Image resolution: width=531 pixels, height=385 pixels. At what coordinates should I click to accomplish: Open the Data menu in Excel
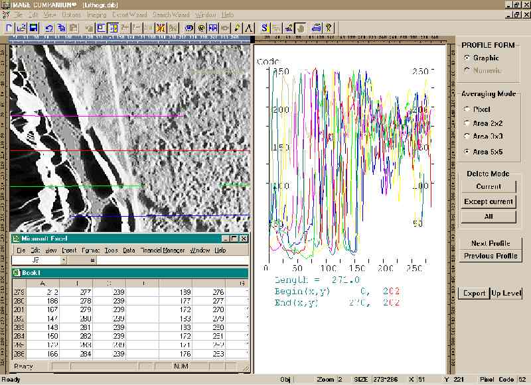point(129,250)
